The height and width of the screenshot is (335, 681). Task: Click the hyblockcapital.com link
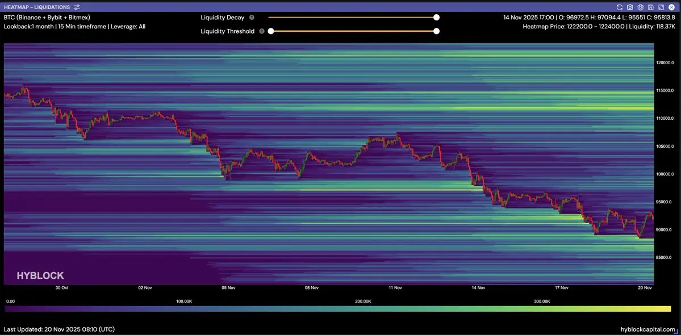[647, 329]
